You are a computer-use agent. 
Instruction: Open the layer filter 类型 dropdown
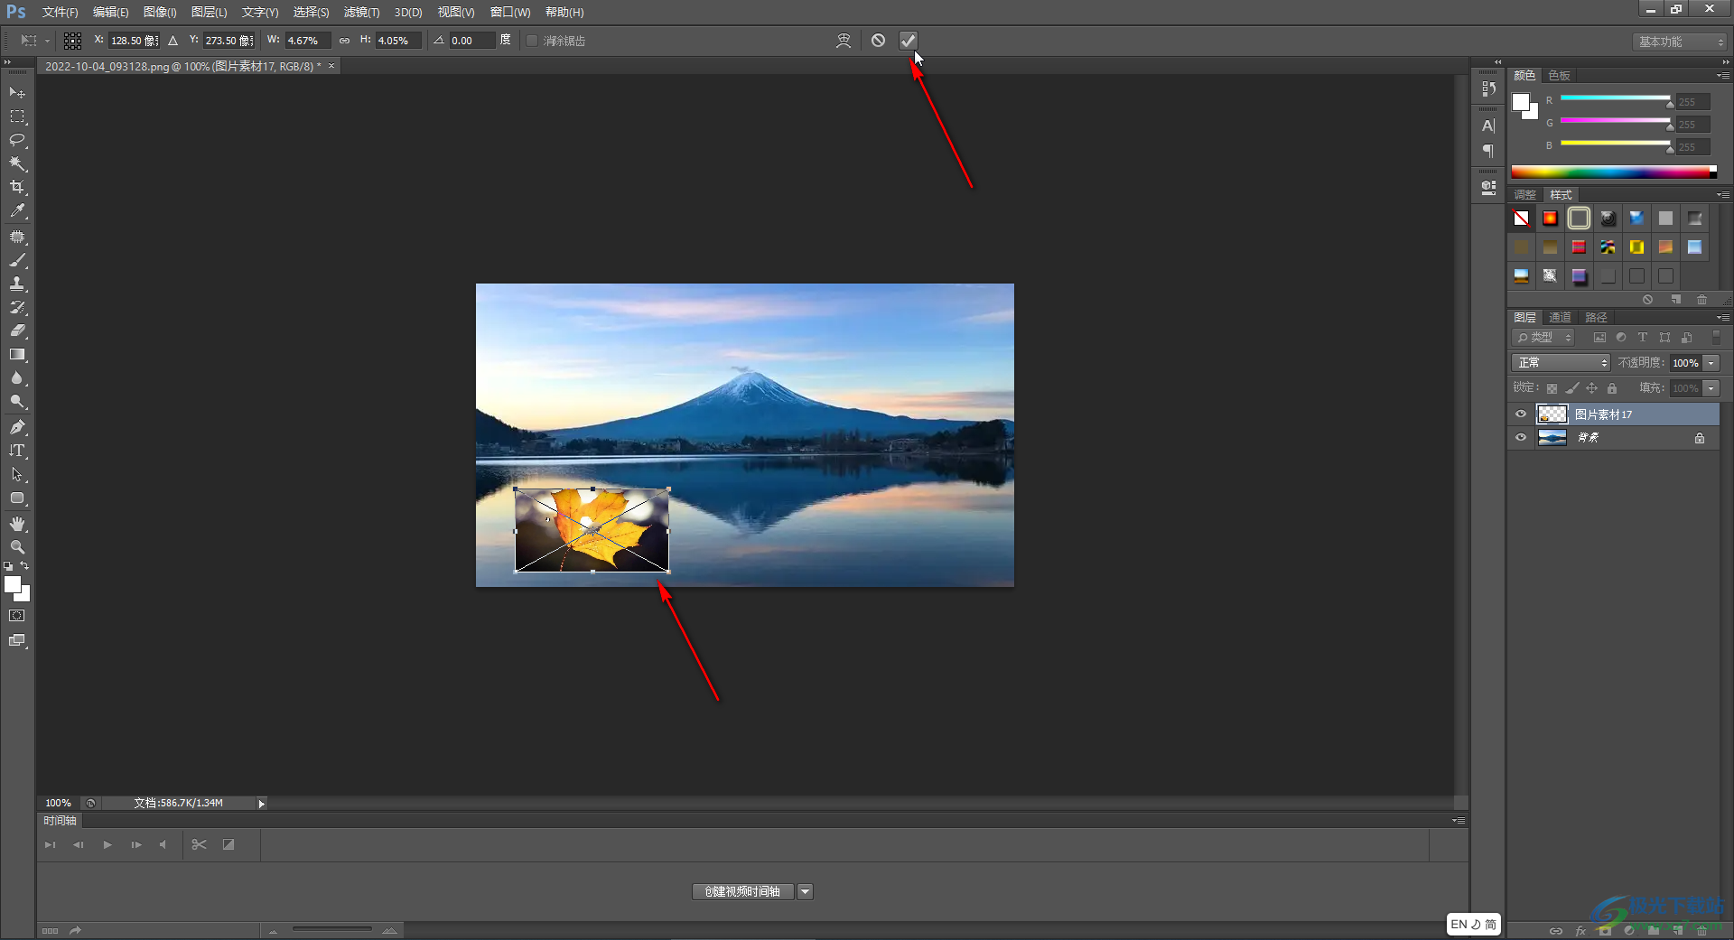pyautogui.click(x=1543, y=338)
